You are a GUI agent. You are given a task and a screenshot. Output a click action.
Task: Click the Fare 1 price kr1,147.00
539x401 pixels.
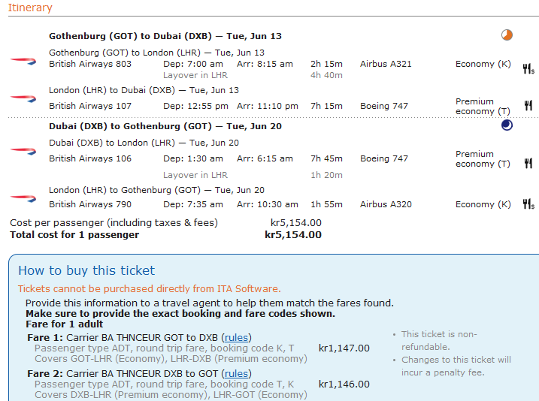pos(344,348)
